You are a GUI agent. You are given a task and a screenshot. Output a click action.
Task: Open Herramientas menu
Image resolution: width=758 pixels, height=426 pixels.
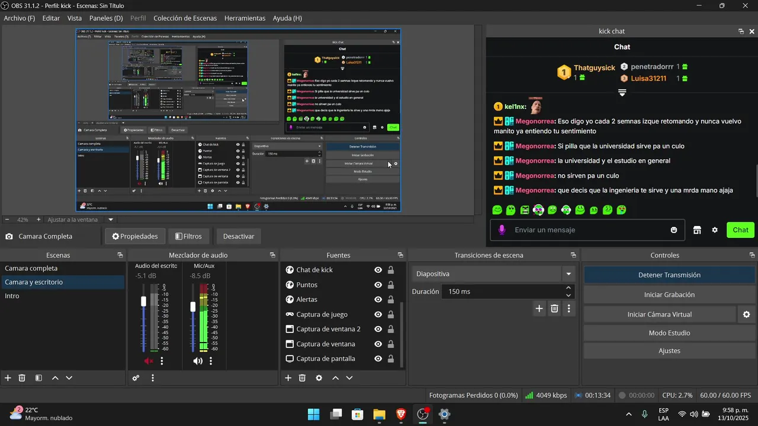tap(245, 18)
